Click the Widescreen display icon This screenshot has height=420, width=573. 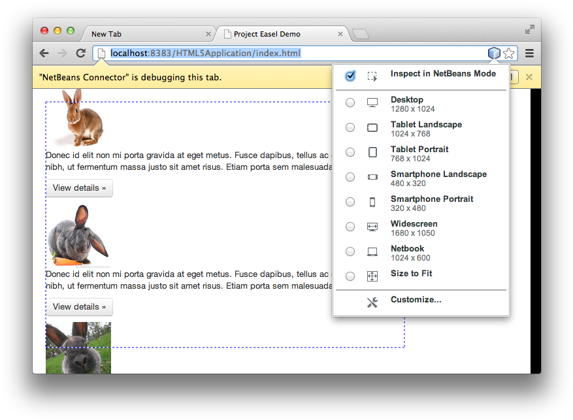point(372,227)
